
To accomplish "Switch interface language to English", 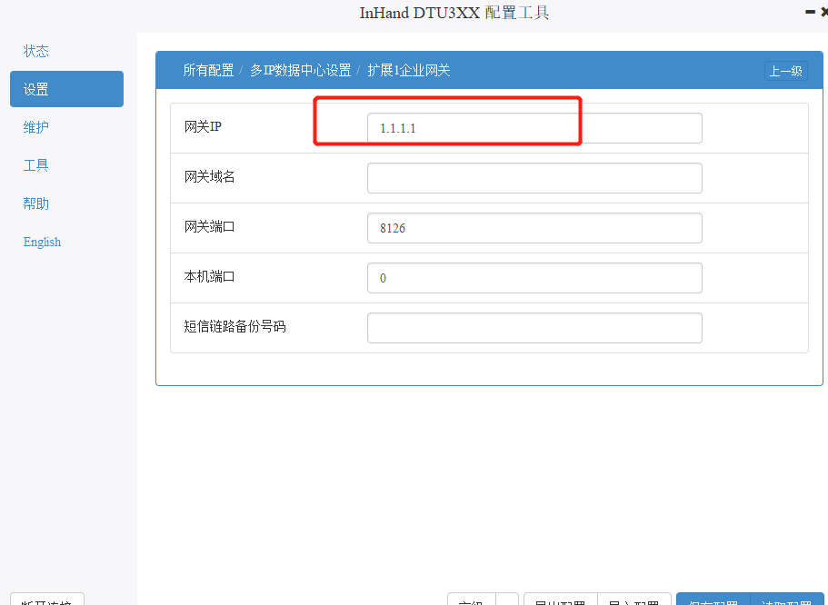I will 42,242.
